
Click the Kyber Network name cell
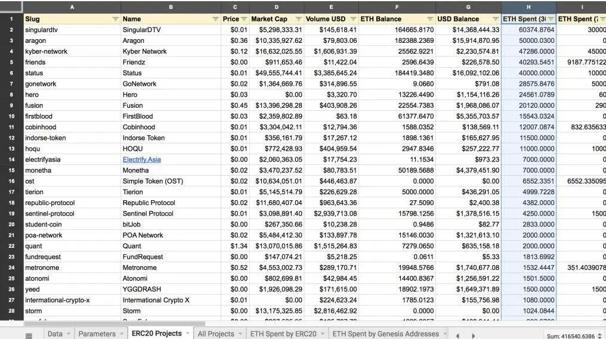click(144, 51)
